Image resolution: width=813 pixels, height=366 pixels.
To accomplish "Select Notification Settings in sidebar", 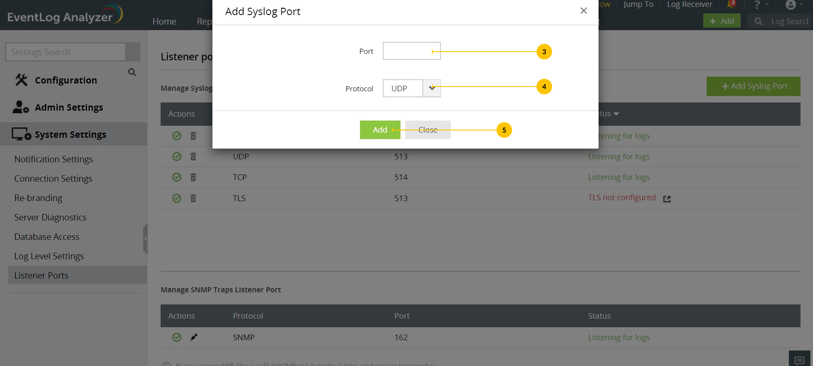I will (x=53, y=159).
